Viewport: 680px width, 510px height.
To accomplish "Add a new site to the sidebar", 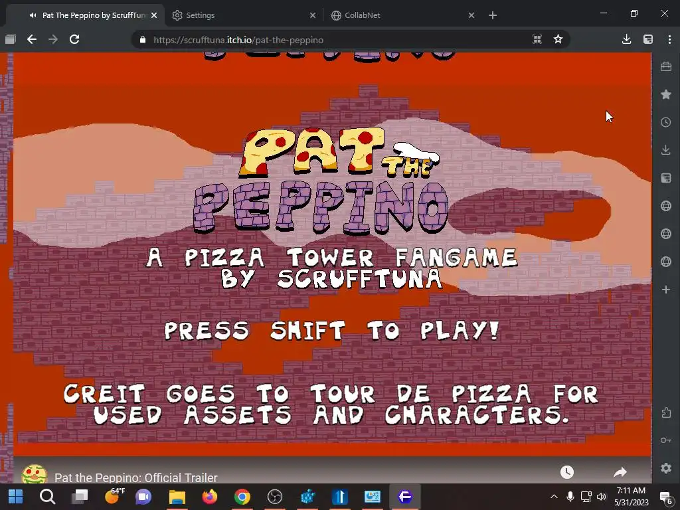I will coord(666,290).
